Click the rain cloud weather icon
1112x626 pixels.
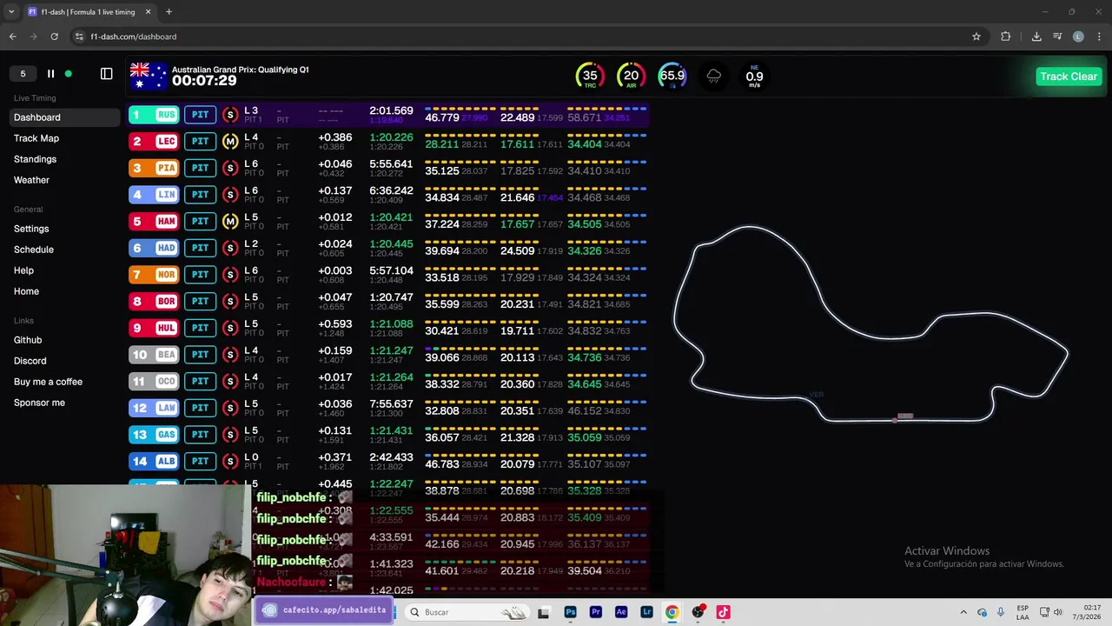click(713, 77)
